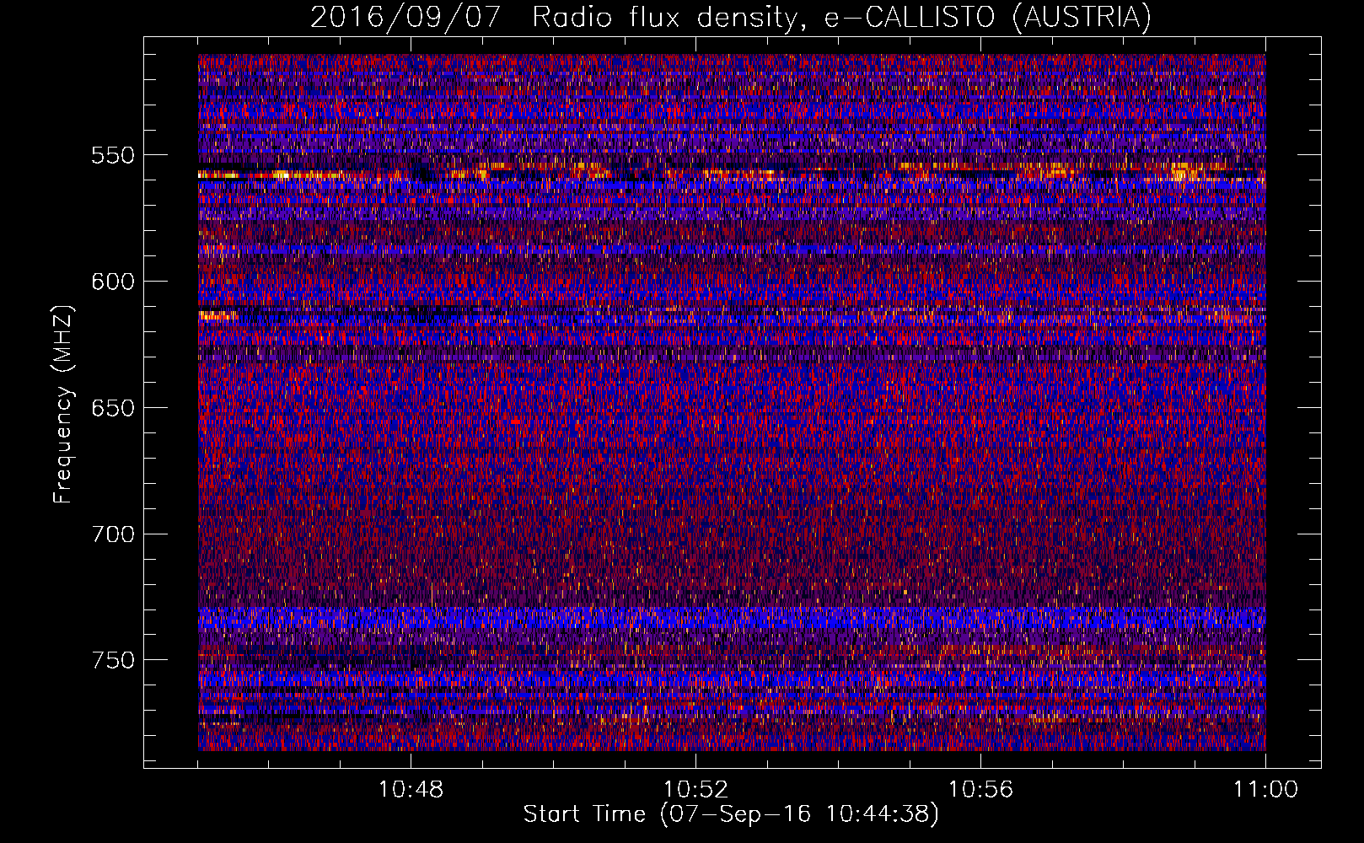Screen dimensions: 1364x843
Task: Click the 'Frequency (MHZ)' axis label
Action: [x=64, y=405]
